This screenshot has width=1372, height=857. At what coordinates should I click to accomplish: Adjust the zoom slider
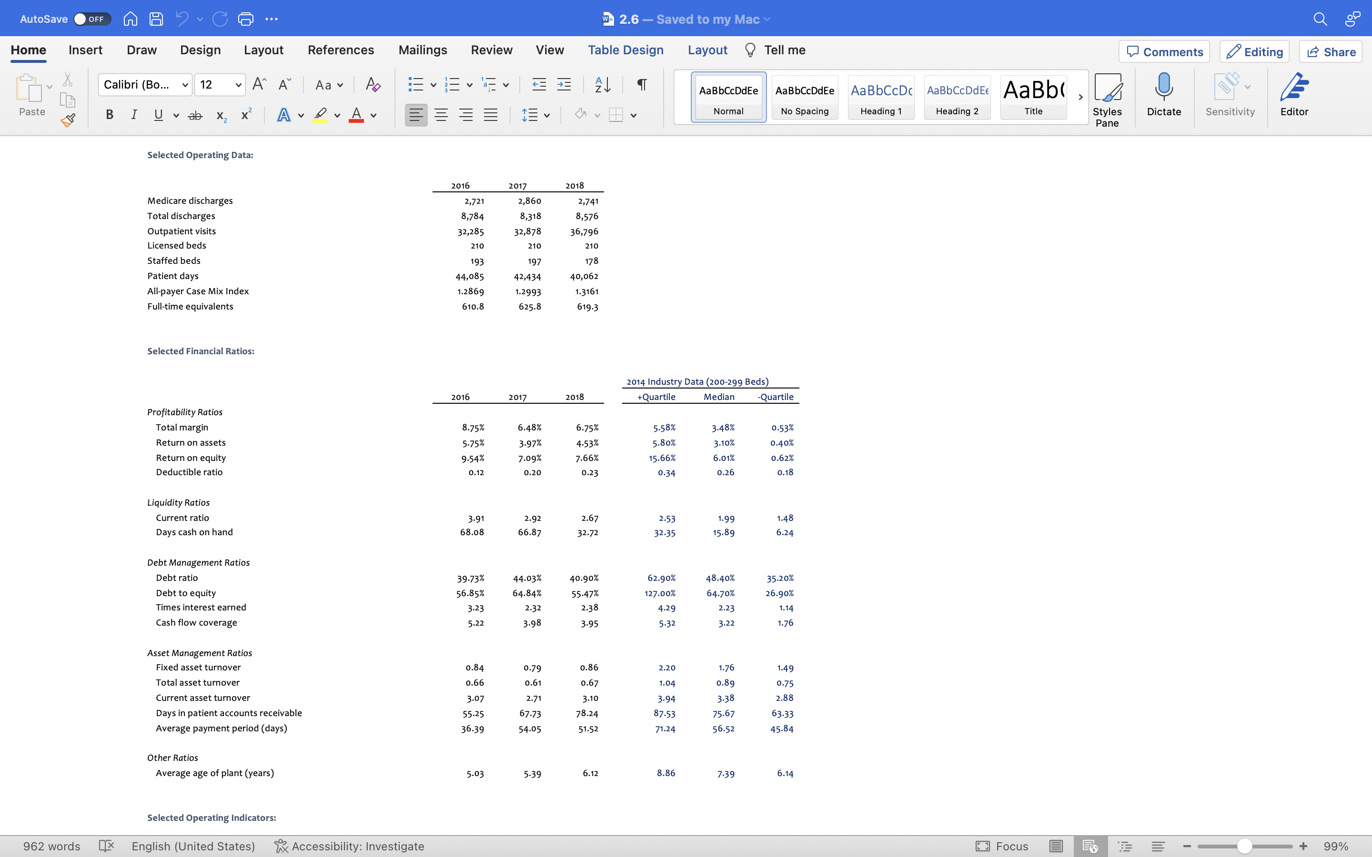coord(1244,846)
